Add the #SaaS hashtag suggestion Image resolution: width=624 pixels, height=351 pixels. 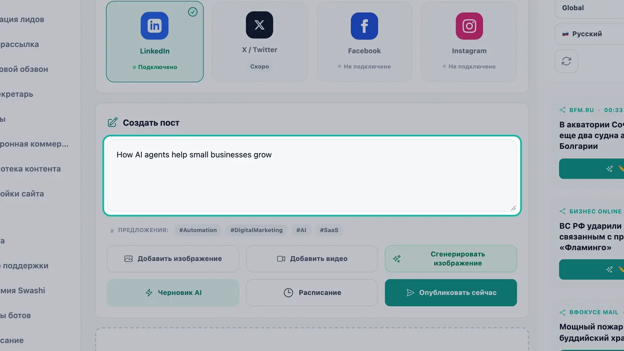[329, 230]
